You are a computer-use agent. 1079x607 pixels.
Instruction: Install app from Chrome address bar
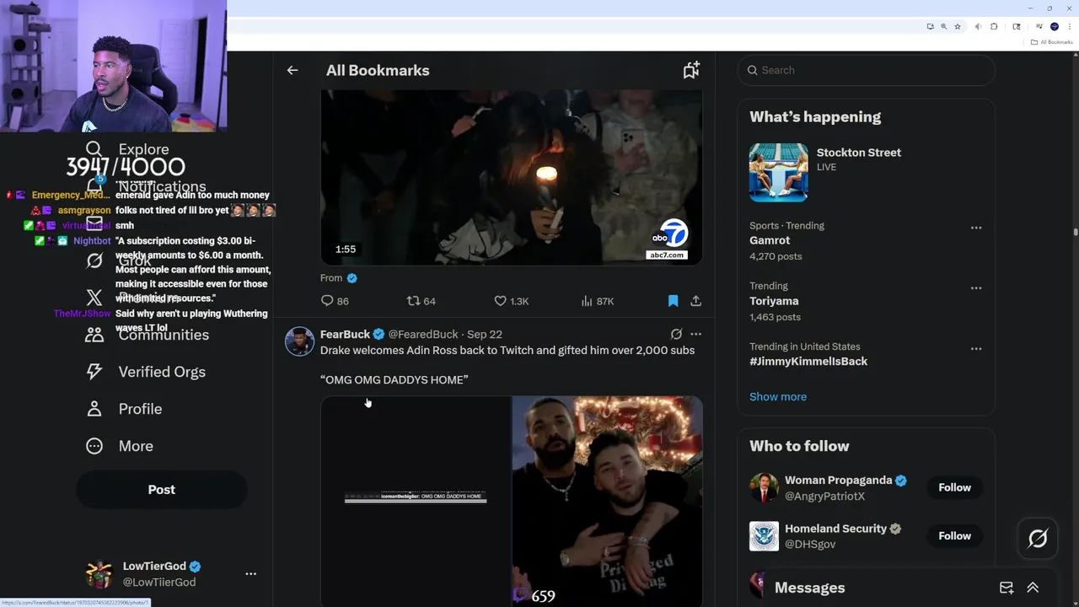[931, 26]
